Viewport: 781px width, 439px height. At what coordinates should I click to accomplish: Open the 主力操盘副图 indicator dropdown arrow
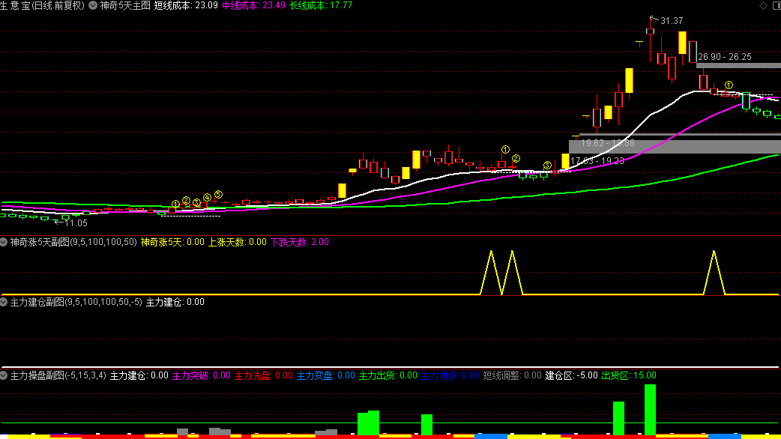4,375
